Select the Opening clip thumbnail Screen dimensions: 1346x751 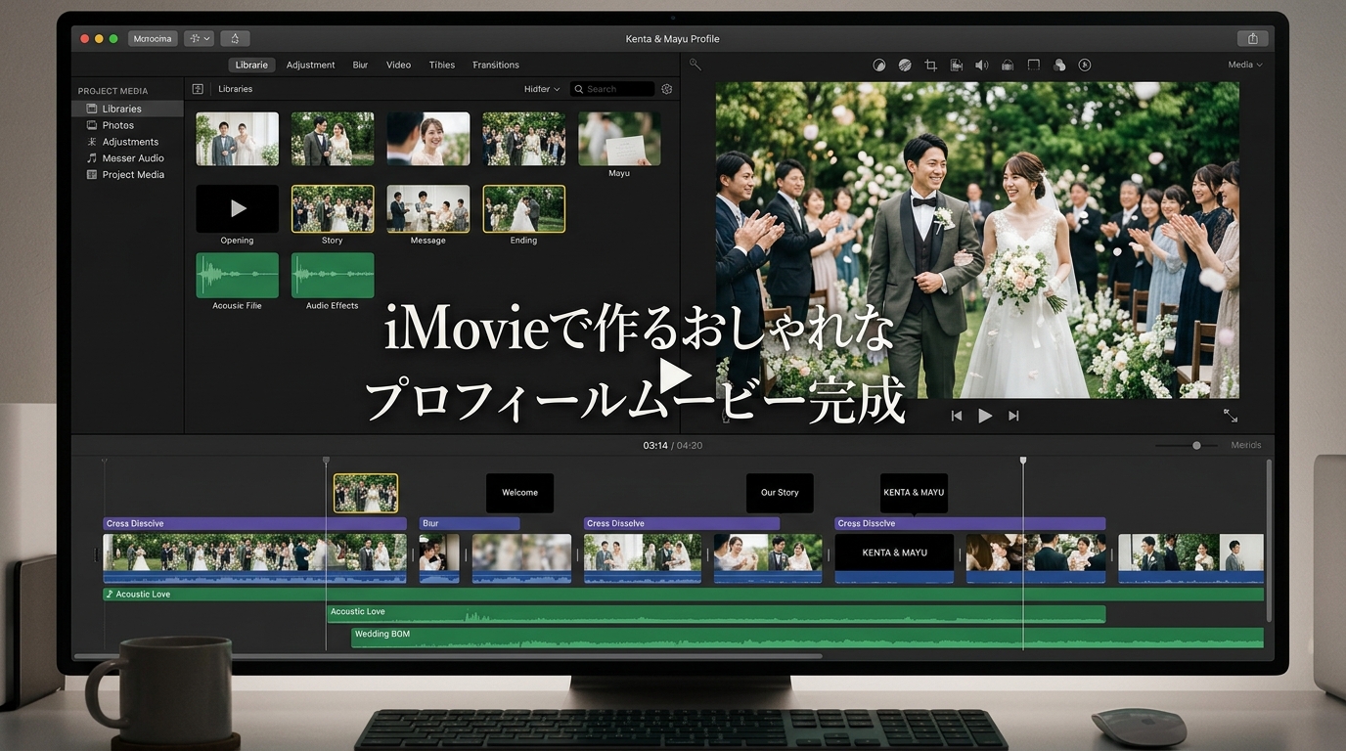pos(237,209)
